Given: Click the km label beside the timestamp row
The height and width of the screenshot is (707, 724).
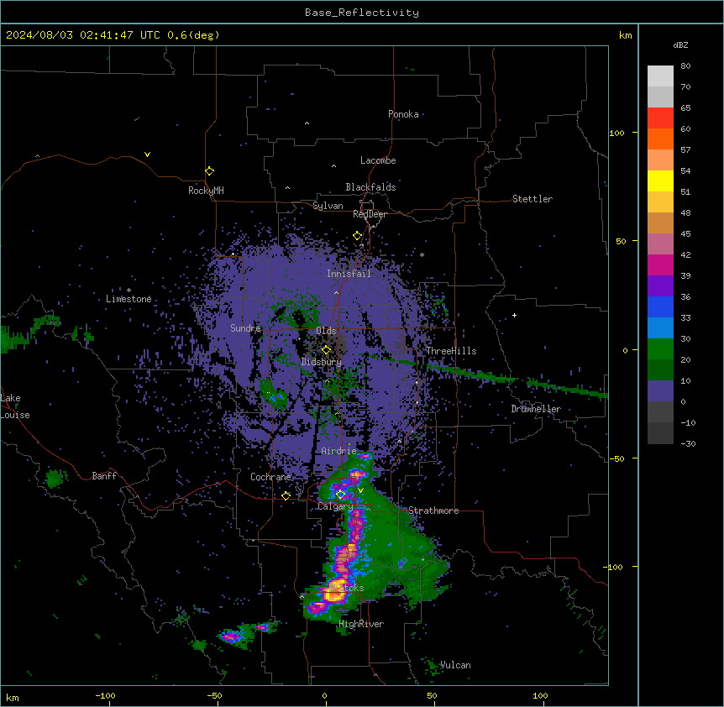Looking at the screenshot, I should [625, 35].
